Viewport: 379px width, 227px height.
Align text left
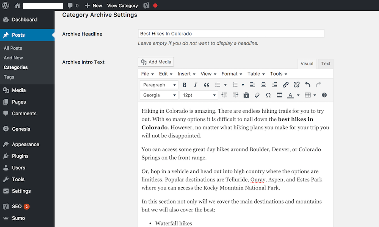tap(252, 85)
